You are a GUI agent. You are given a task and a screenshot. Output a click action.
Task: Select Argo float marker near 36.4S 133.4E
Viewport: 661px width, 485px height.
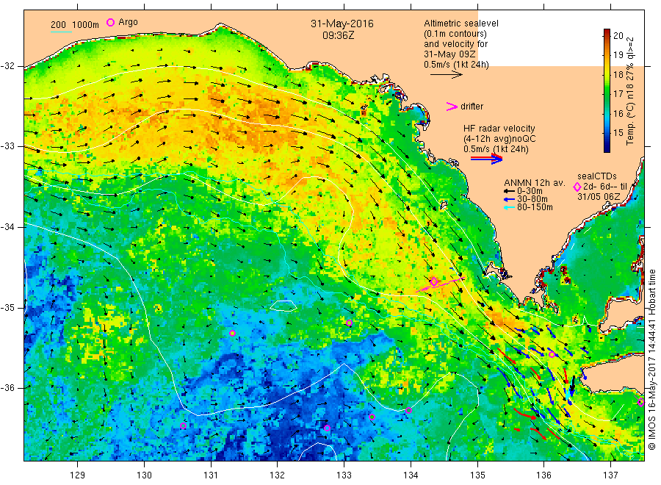pos(372,417)
